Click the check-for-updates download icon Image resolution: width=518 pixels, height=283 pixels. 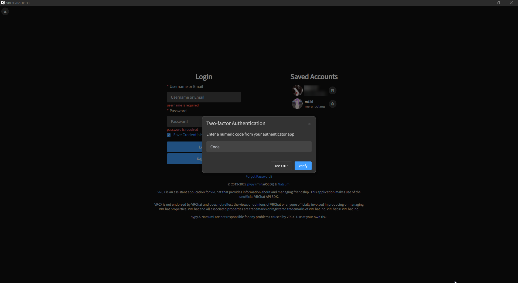tap(5, 11)
